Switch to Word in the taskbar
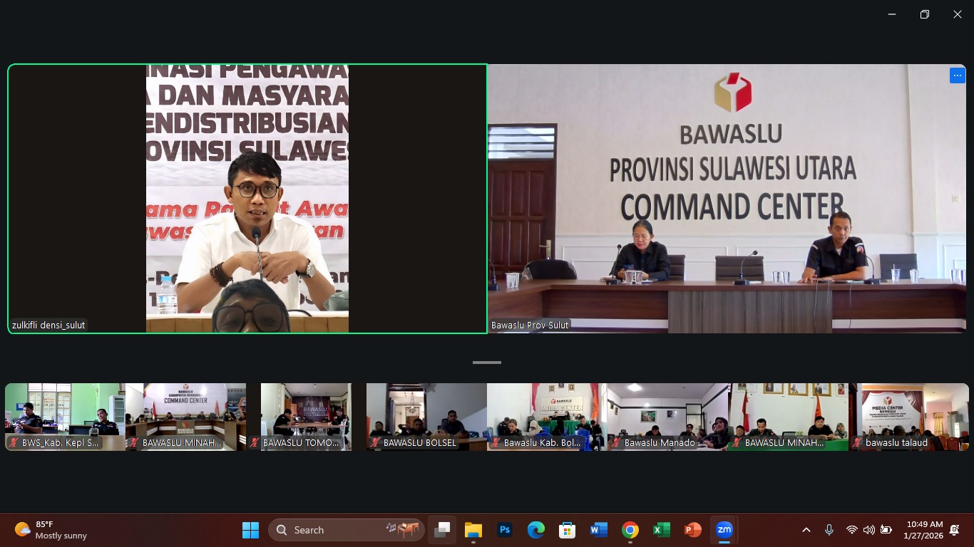The image size is (974, 547). pyautogui.click(x=598, y=530)
